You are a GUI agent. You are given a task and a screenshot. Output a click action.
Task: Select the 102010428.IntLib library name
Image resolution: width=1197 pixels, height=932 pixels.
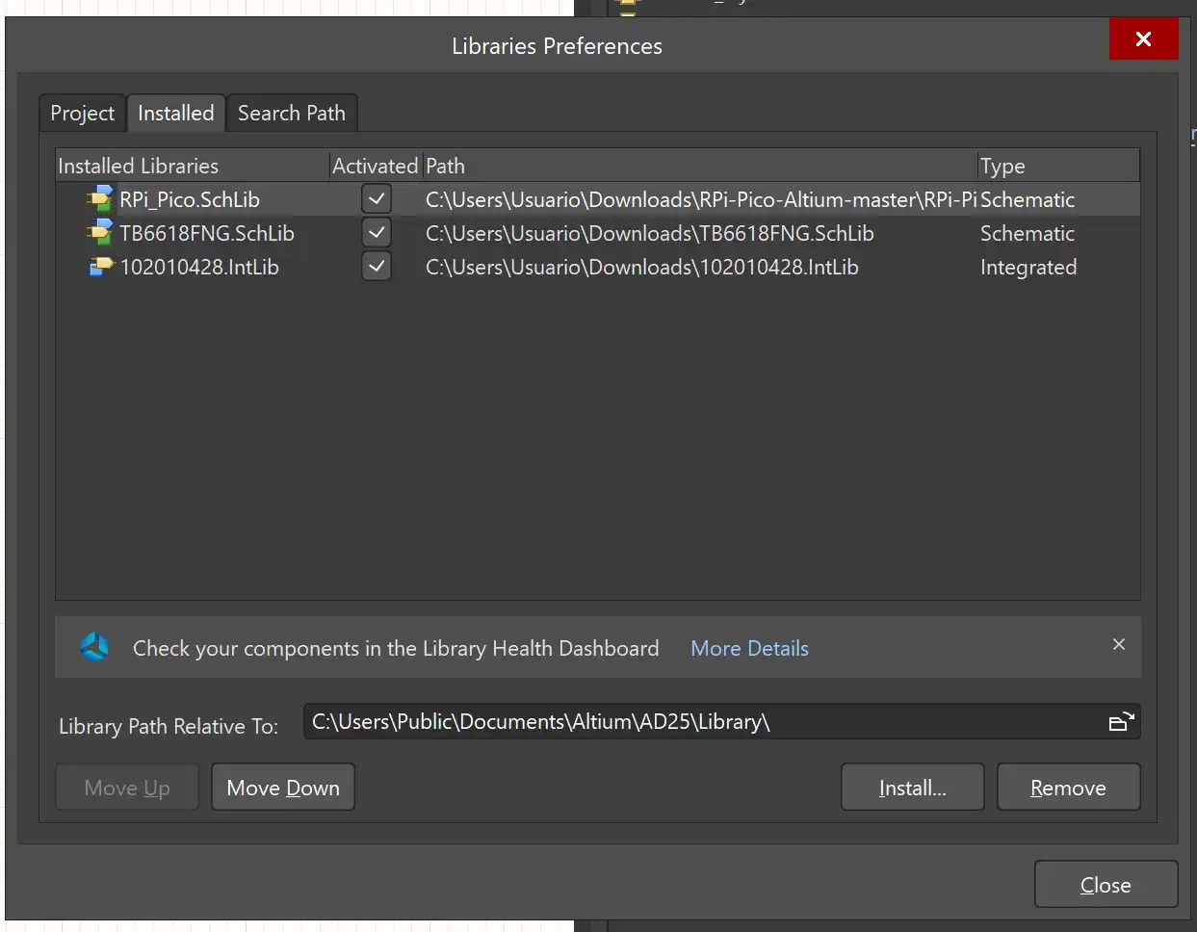coord(199,267)
